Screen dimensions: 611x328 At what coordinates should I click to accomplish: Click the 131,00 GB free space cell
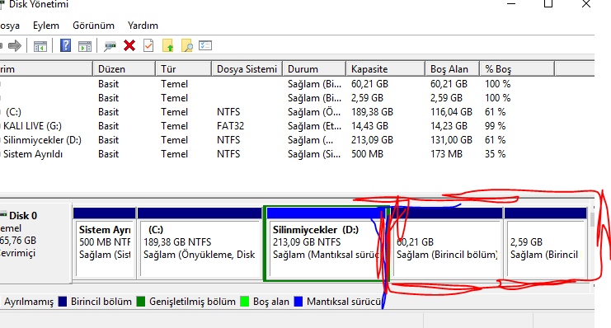(x=451, y=140)
